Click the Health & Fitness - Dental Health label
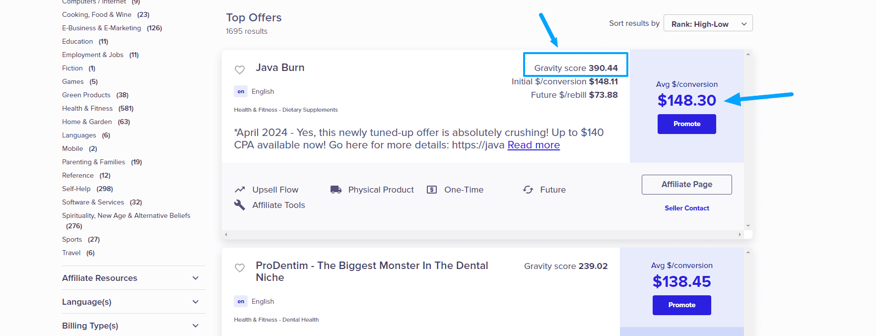Image resolution: width=876 pixels, height=336 pixels. (x=276, y=320)
